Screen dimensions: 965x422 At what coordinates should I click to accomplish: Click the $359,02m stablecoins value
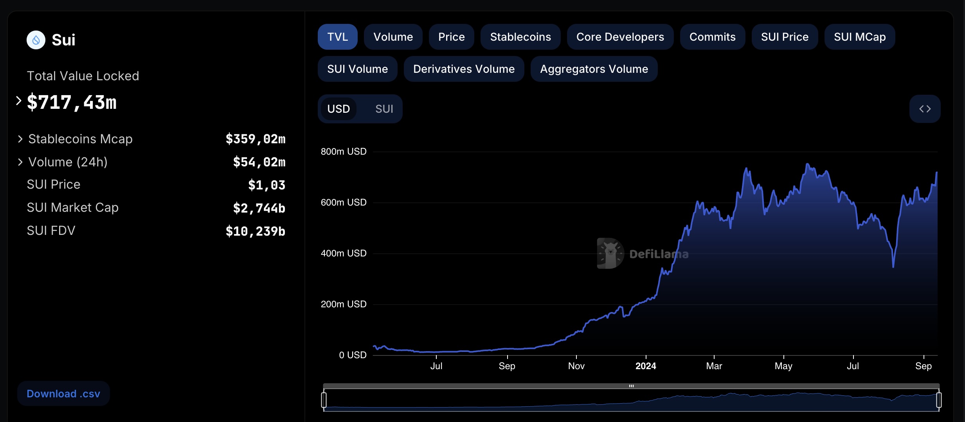click(256, 139)
